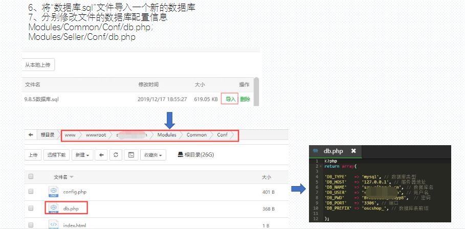Click the 修改时间 column header
This screenshot has width=465, height=229.
click(x=148, y=85)
